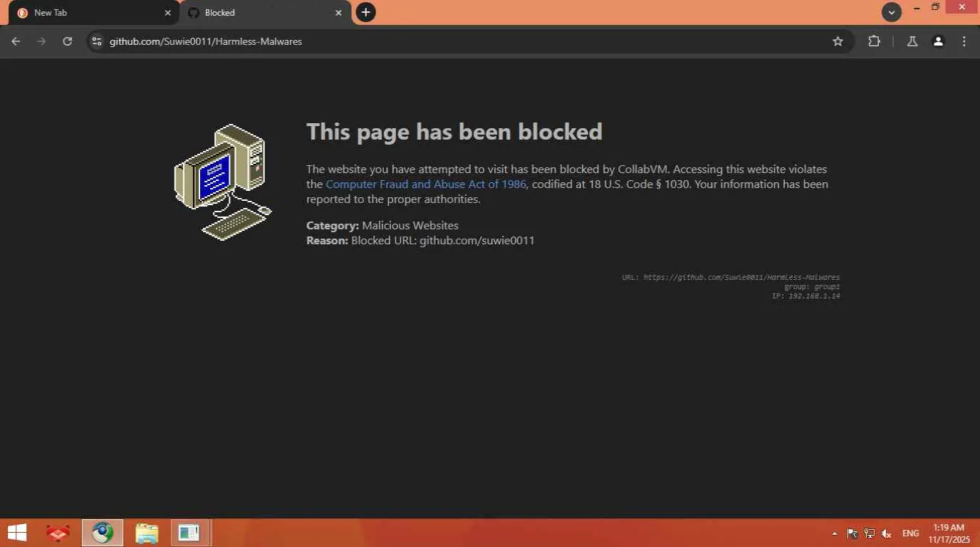Open the Extensions puzzle icon
980x547 pixels.
[875, 41]
